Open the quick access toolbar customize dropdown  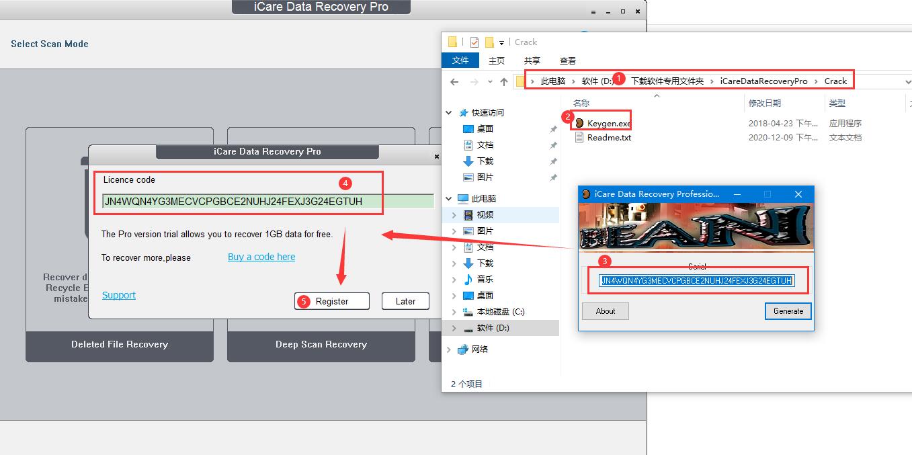pos(501,43)
